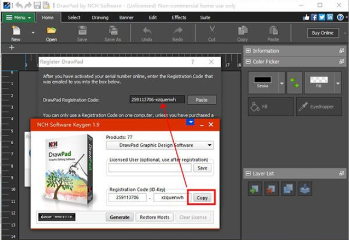Share via the LinkedIn icon
The image size is (349, 240).
(330, 17)
